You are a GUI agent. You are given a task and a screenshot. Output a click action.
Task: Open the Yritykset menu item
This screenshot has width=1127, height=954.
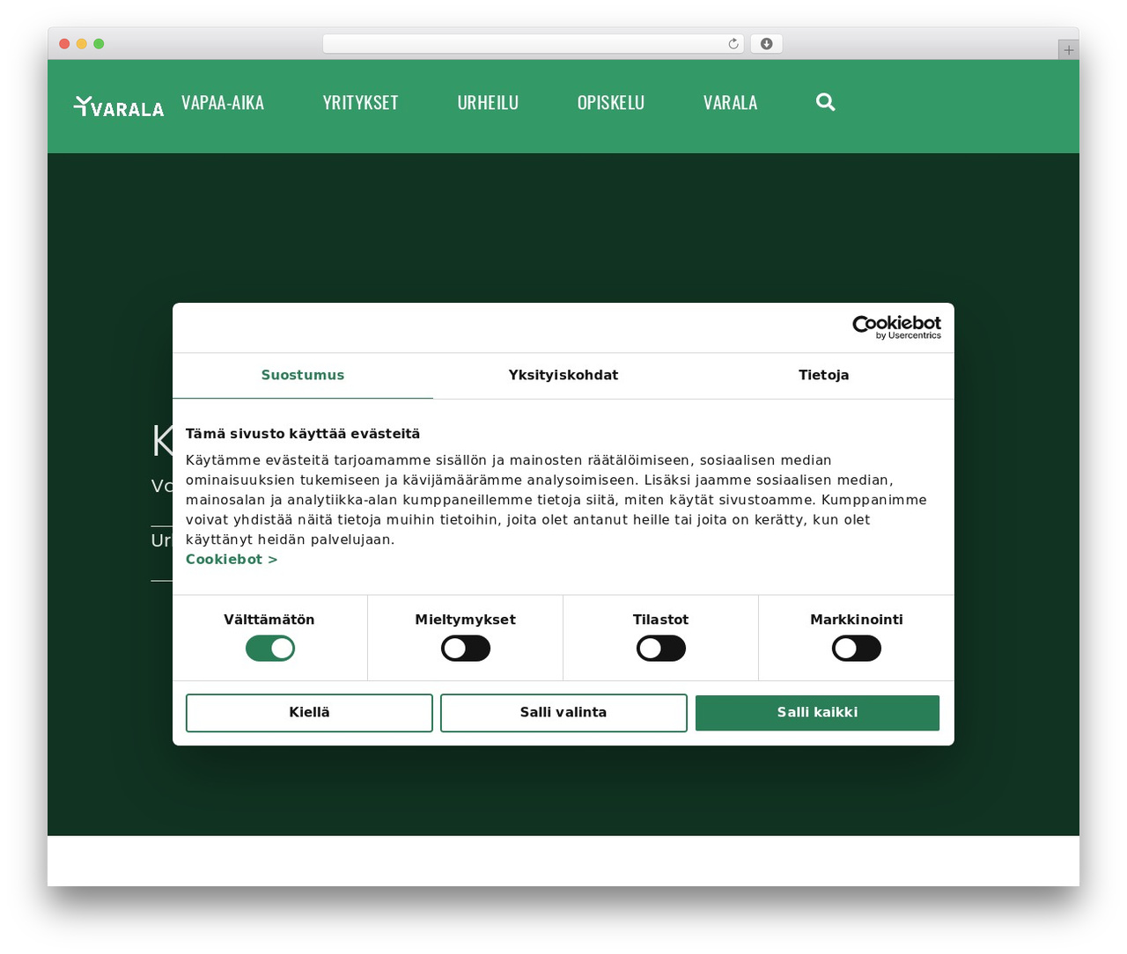[361, 103]
